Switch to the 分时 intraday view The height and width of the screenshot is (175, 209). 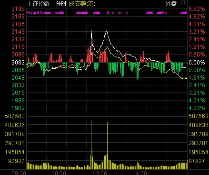click(x=61, y=4)
